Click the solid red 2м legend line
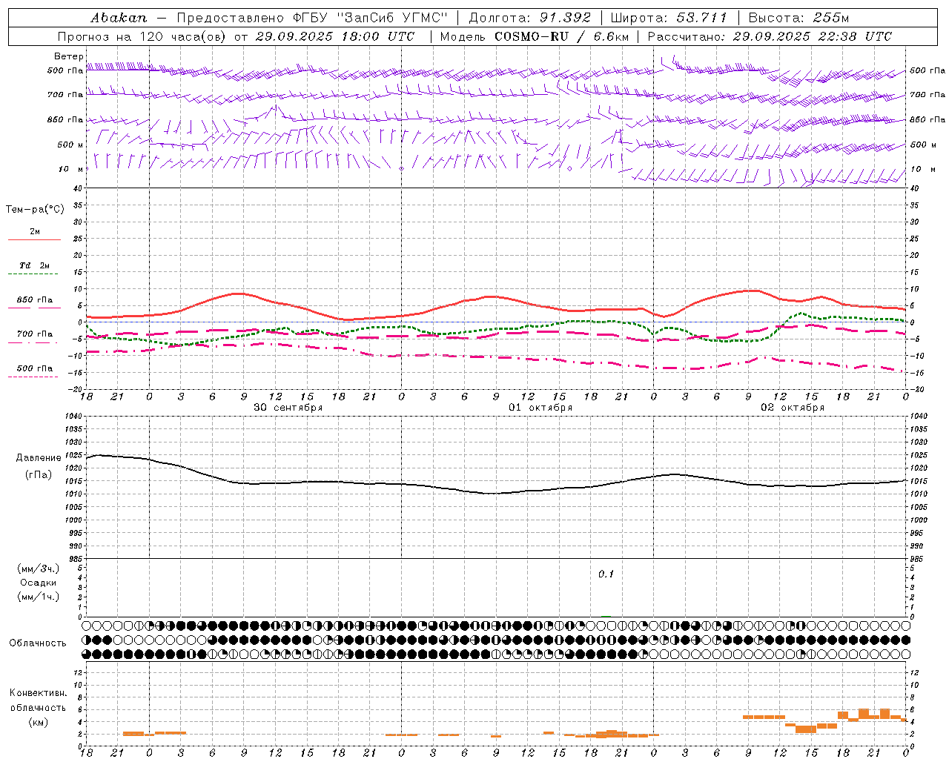 click(34, 239)
